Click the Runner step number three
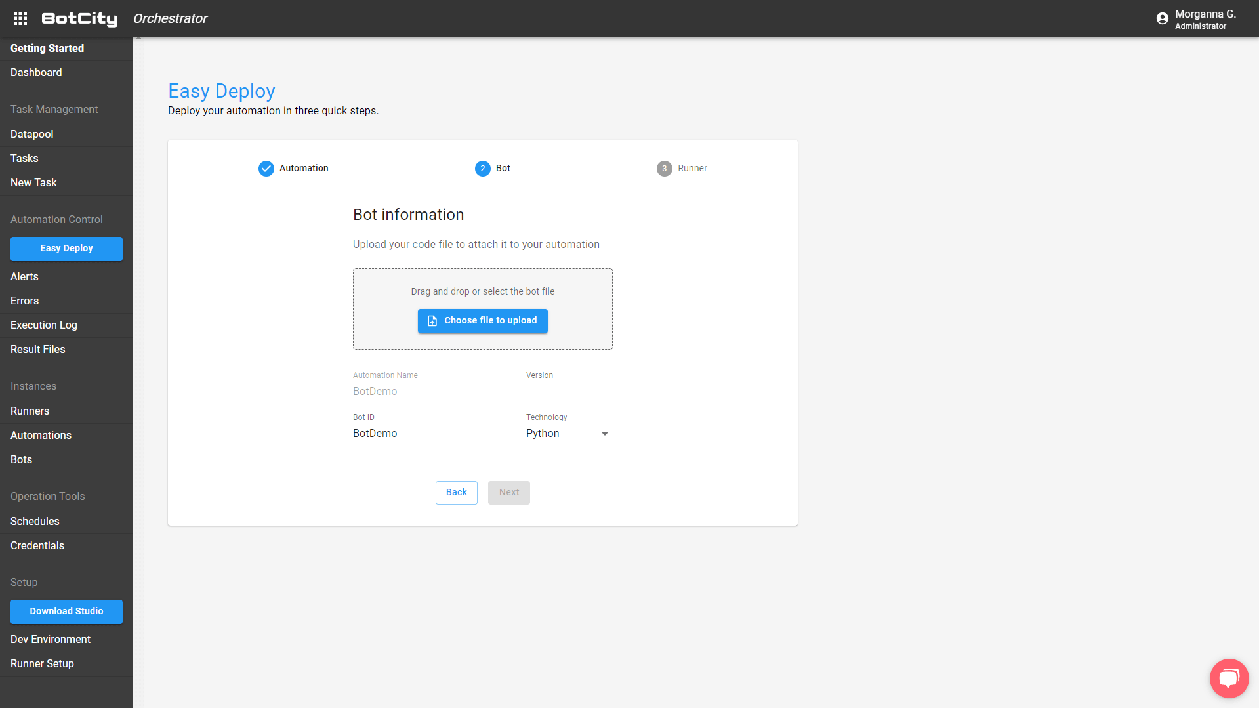The width and height of the screenshot is (1259, 708). pyautogui.click(x=664, y=168)
